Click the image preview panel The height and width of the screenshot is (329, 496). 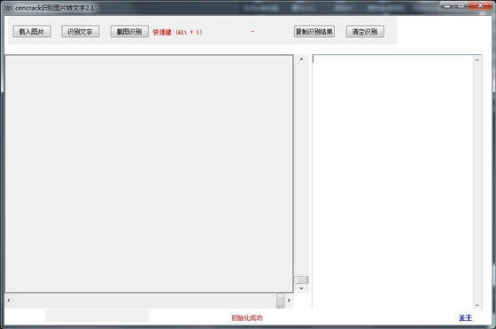point(149,173)
